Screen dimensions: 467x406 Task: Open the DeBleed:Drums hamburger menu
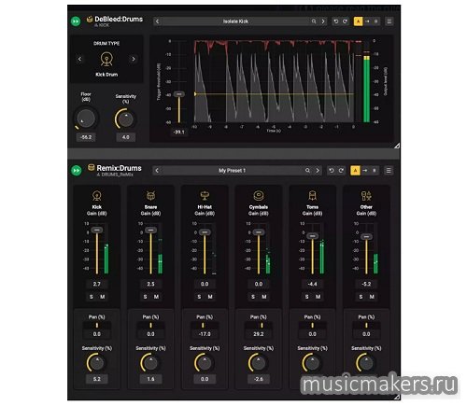389,21
